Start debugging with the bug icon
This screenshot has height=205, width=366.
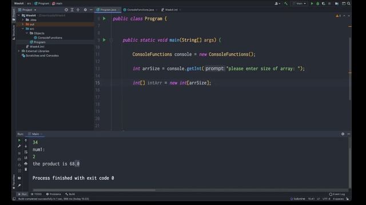(x=318, y=3)
